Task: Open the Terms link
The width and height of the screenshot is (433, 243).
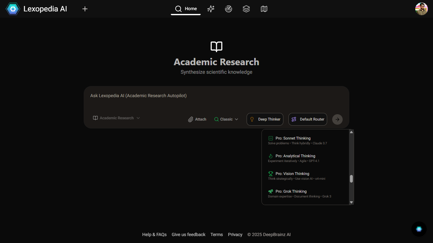Action: point(217,234)
